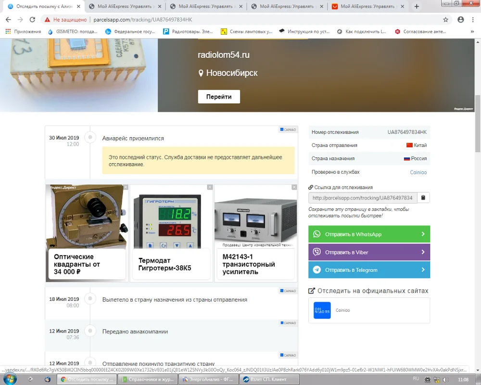Image resolution: width=481 pixels, height=385 pixels.
Task: Open Взлет СП. Клиент in the taskbar
Action: click(269, 380)
